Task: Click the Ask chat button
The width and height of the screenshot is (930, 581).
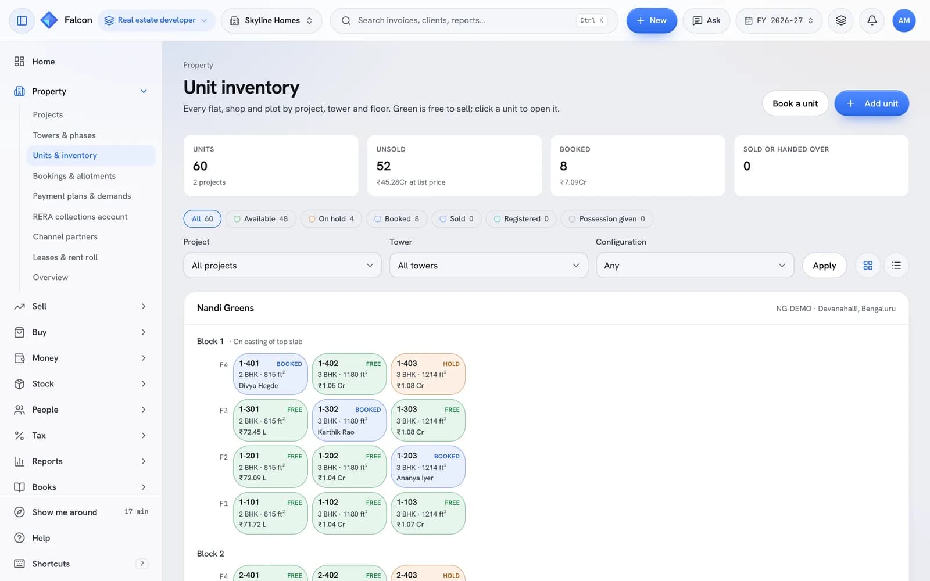Action: [706, 20]
